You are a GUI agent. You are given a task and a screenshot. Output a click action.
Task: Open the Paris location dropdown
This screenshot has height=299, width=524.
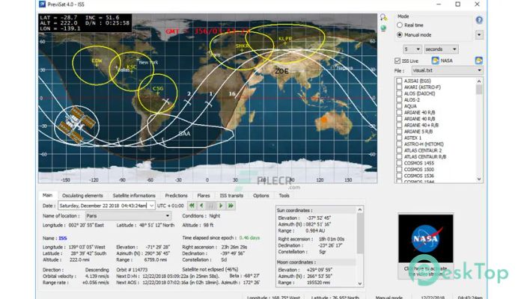click(x=128, y=216)
